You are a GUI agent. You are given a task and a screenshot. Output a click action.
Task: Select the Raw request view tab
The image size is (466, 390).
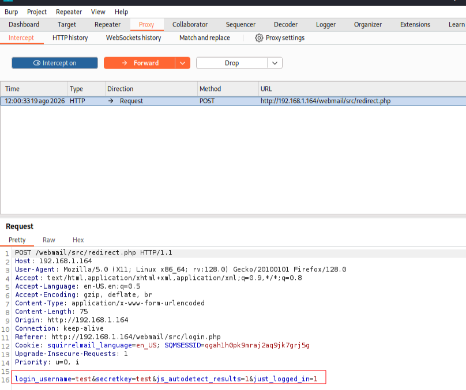point(49,240)
